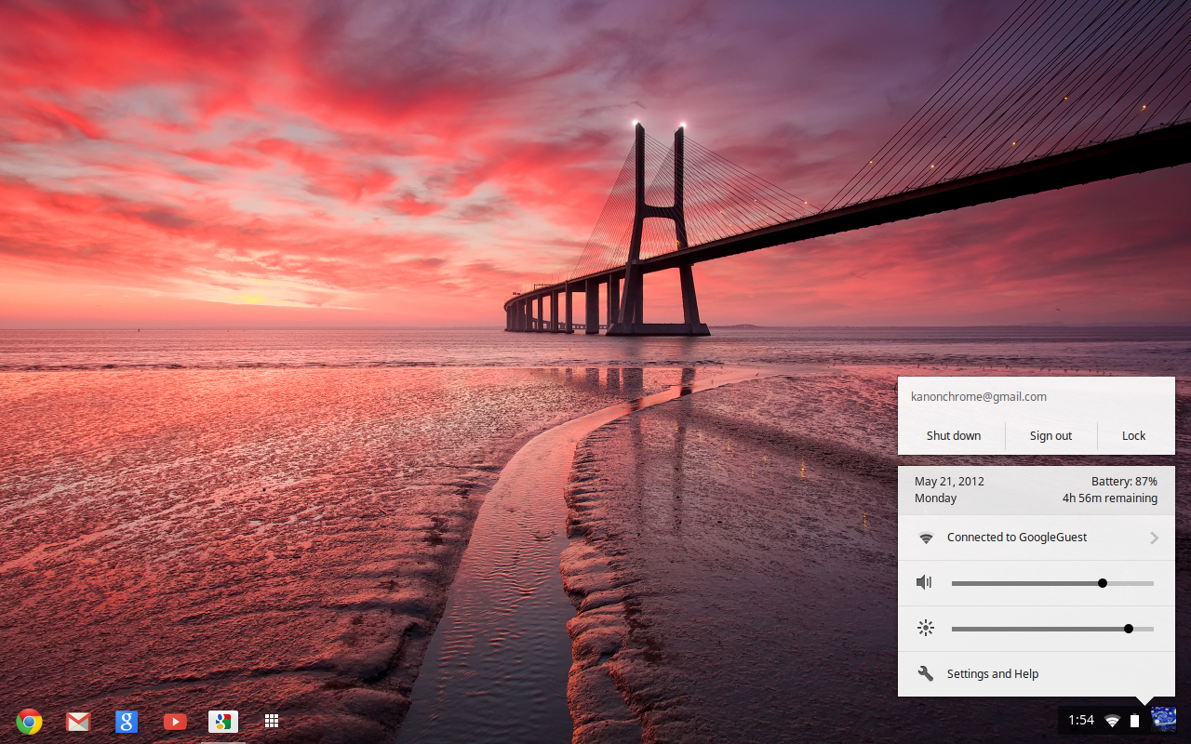Click the Wi-Fi icon in the tray

tap(1112, 721)
